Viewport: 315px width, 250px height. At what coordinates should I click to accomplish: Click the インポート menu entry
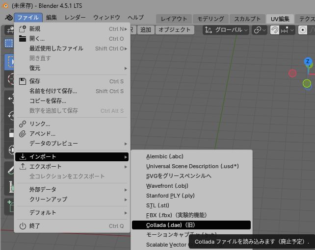pyautogui.click(x=72, y=157)
